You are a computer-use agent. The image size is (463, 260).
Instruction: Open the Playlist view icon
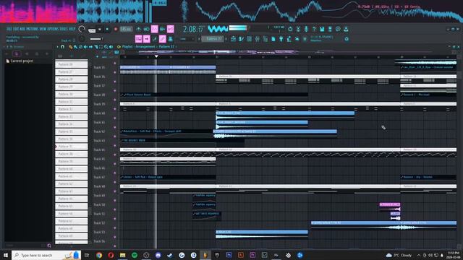[x=233, y=39]
